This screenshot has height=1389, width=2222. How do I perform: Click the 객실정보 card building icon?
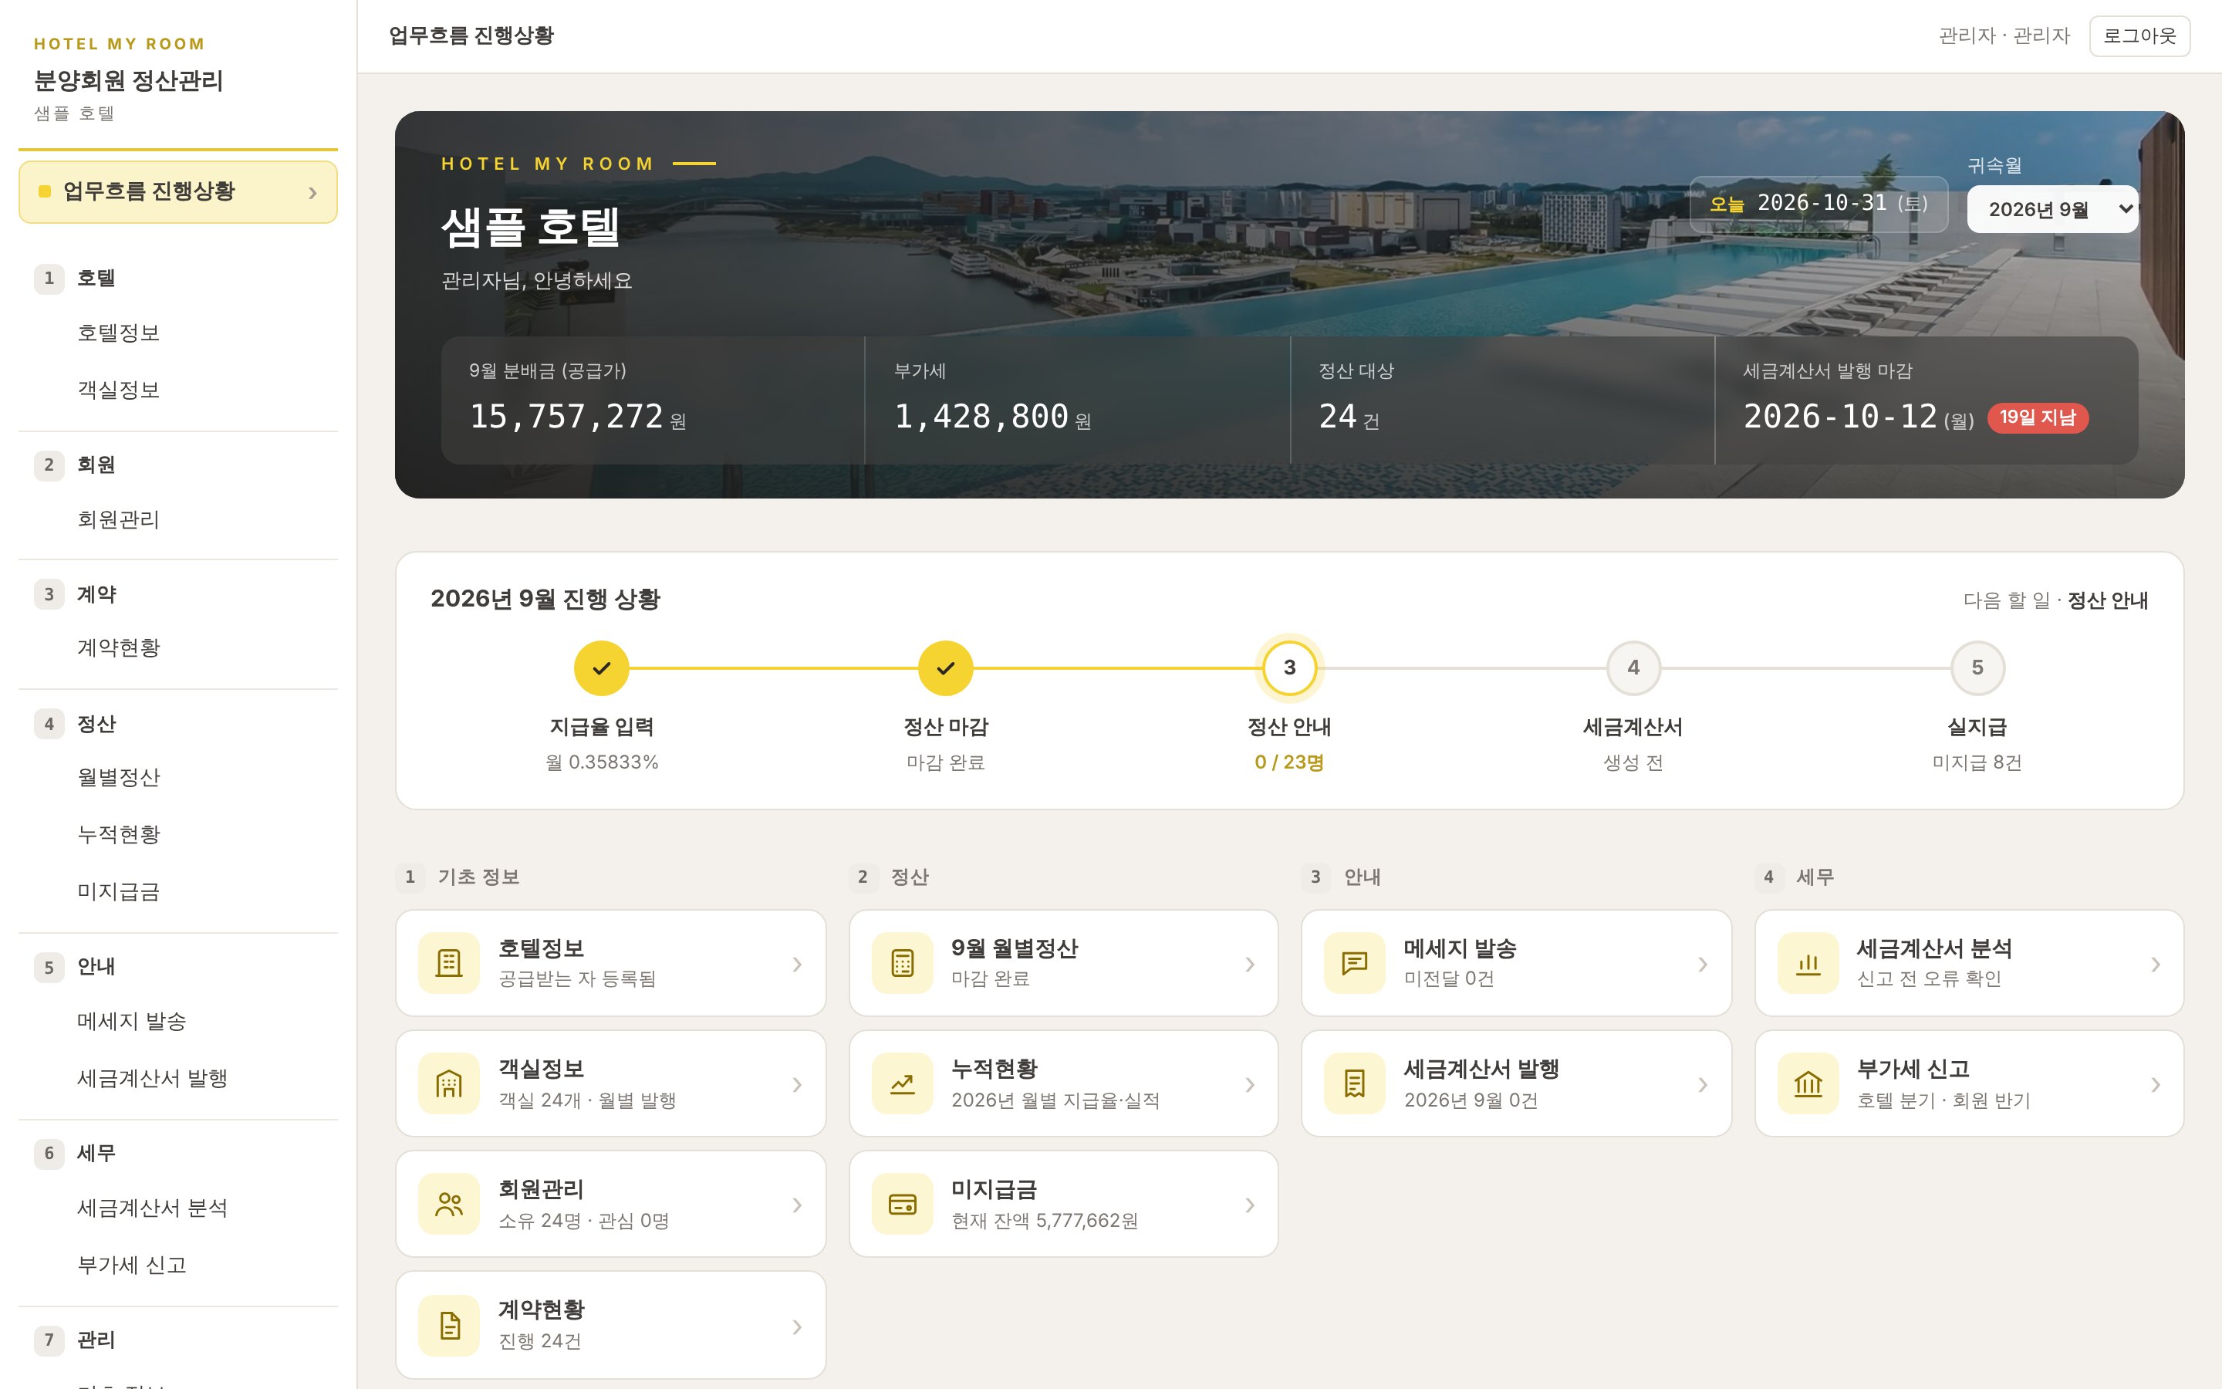[449, 1084]
